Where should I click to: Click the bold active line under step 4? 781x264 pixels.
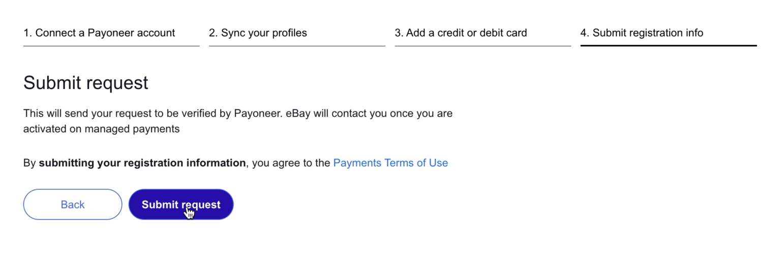(669, 45)
